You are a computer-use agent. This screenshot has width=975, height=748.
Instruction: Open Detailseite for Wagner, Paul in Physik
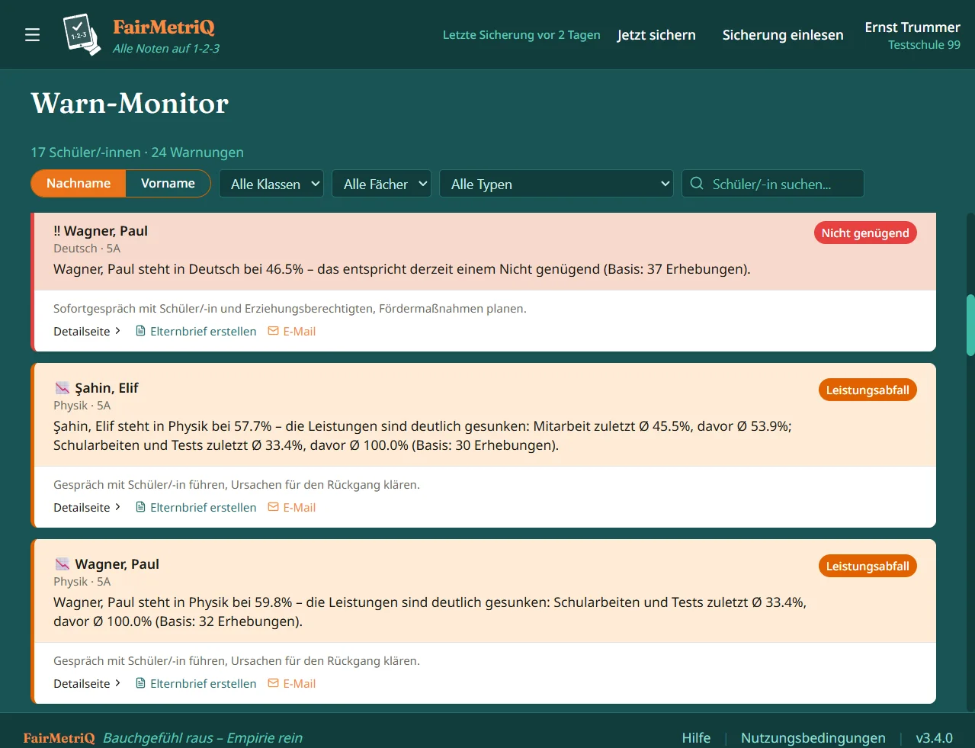pos(87,683)
